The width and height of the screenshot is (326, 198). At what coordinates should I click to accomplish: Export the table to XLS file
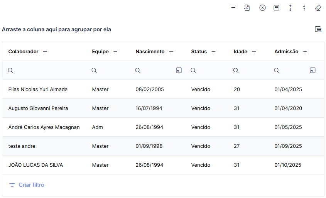click(x=247, y=8)
